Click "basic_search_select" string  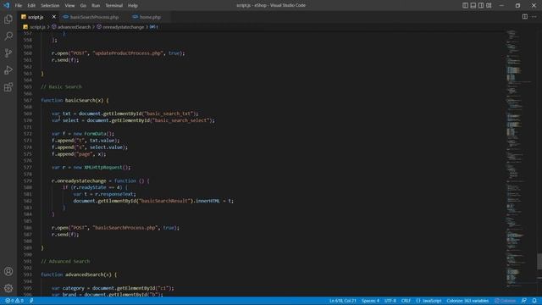tap(180, 120)
